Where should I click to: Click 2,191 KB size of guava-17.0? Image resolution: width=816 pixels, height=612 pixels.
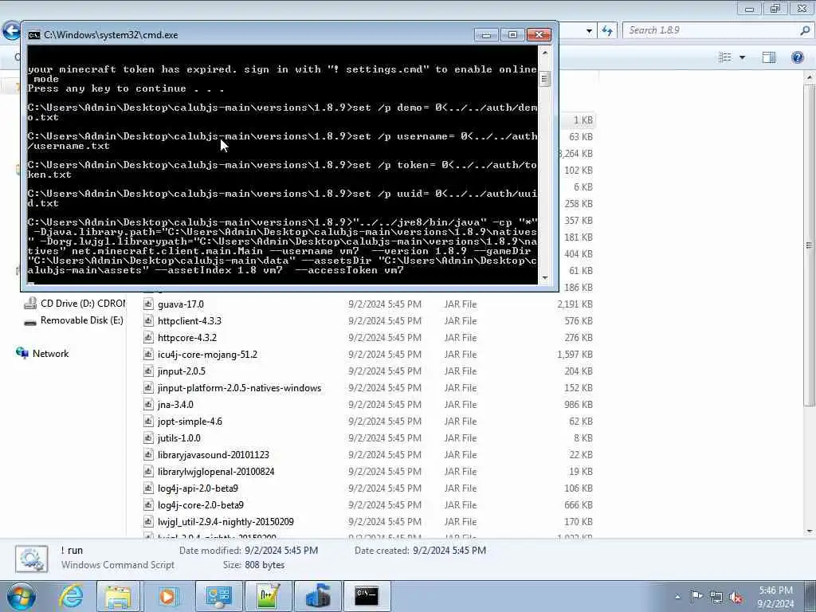[575, 304]
